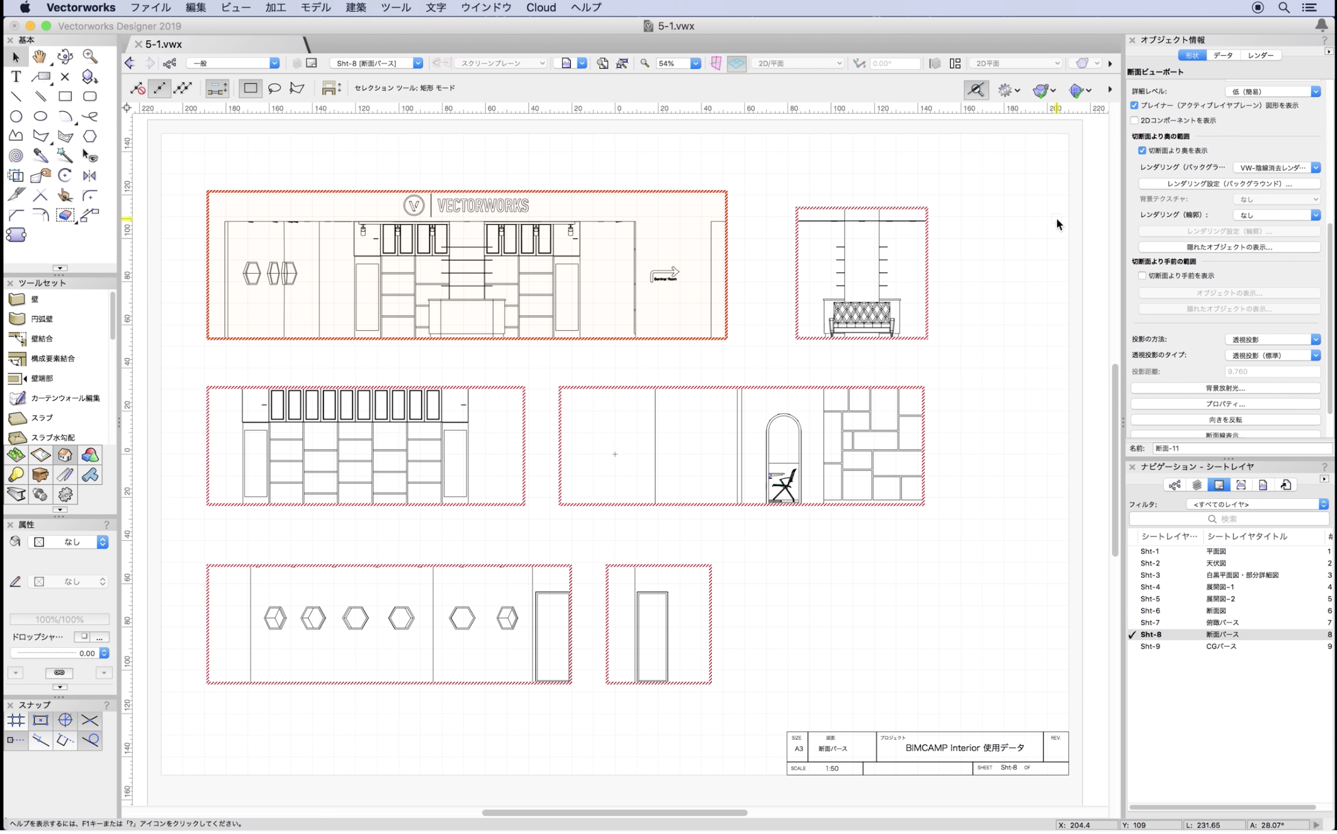Viewport: 1337px width, 834px height.
Task: Open the class dropdown showing 一般
Action: tap(233, 64)
